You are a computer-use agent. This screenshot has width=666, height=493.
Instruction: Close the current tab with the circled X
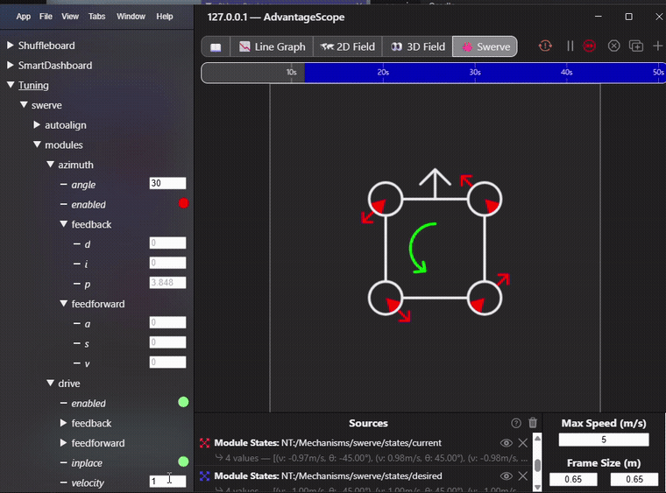(x=613, y=46)
